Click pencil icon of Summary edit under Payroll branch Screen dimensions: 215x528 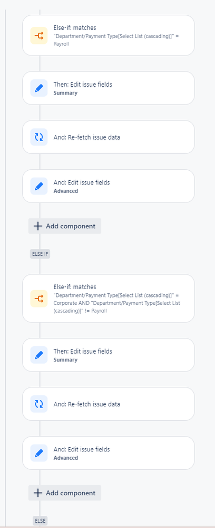pos(39,88)
